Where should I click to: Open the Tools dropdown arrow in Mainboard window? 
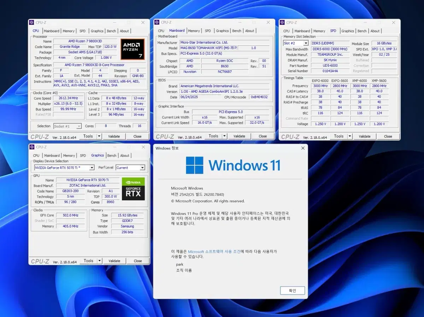pyautogui.click(x=224, y=136)
